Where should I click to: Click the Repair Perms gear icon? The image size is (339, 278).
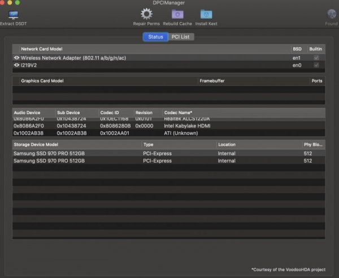(x=146, y=14)
